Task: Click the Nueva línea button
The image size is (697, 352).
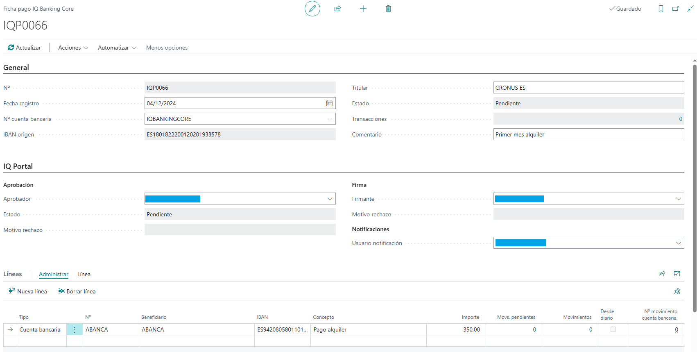Action: coord(28,291)
